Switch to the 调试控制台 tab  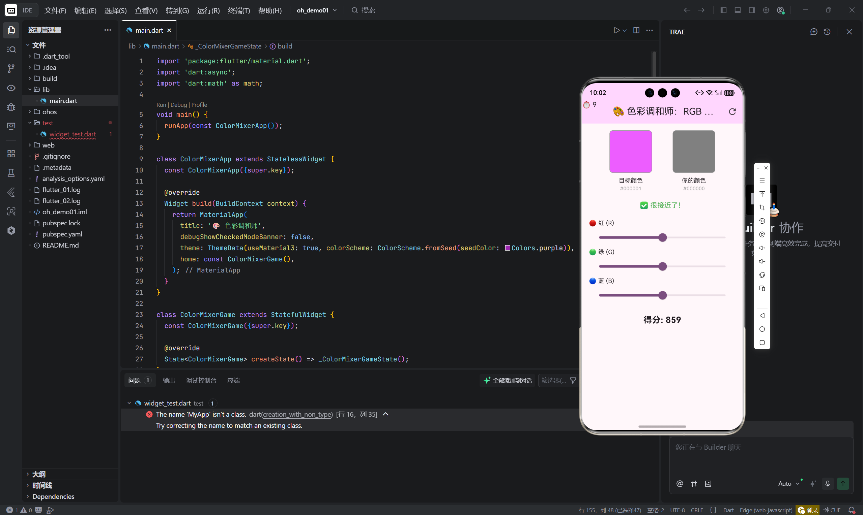[201, 380]
